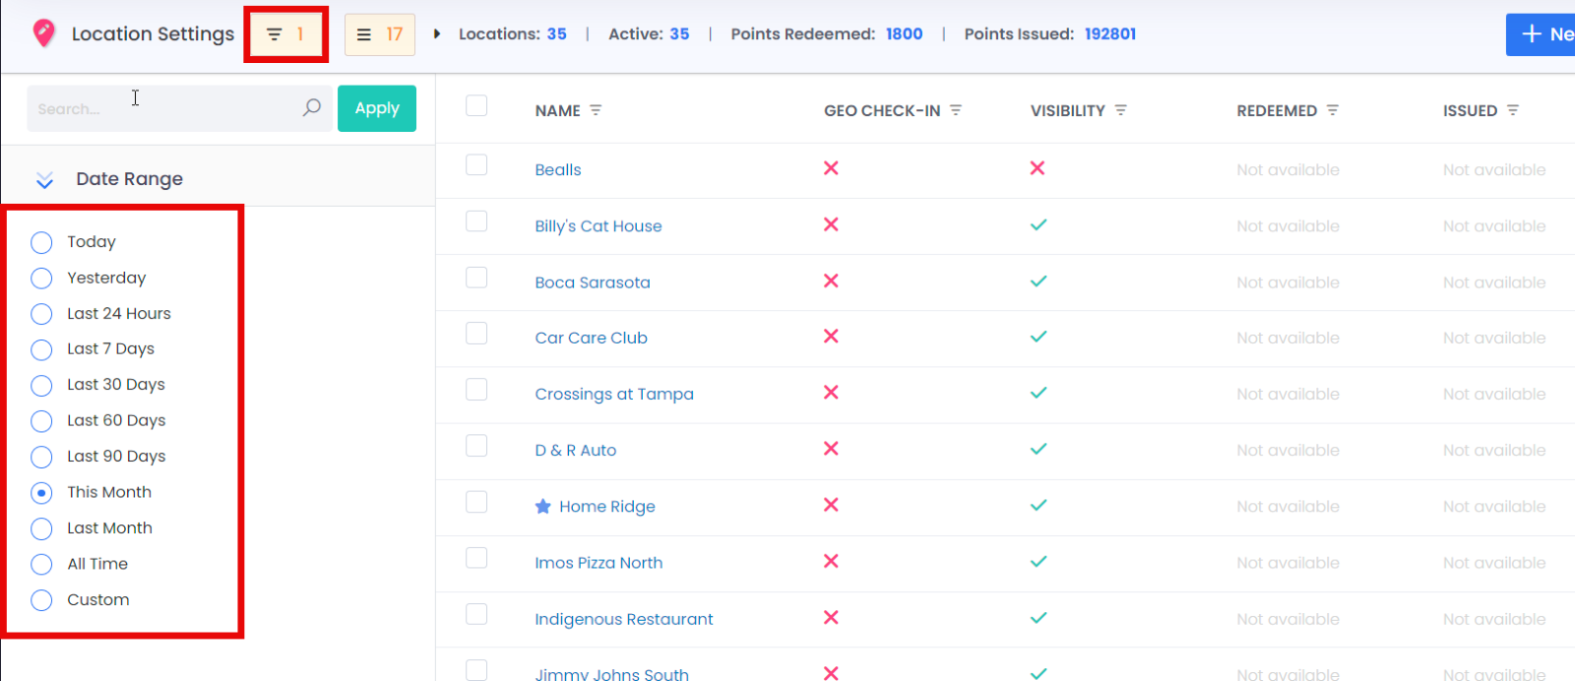The image size is (1575, 681).
Task: Click Boca Sarasota visibility checkmark
Action: (x=1039, y=280)
